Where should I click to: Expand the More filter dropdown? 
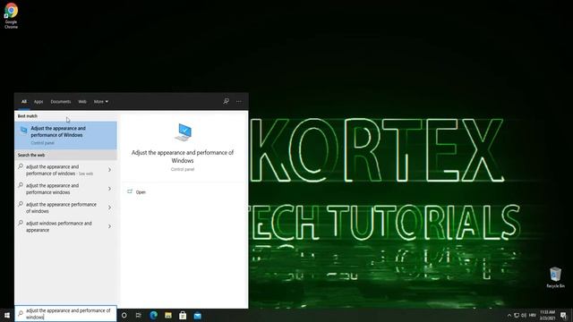pyautogui.click(x=101, y=101)
